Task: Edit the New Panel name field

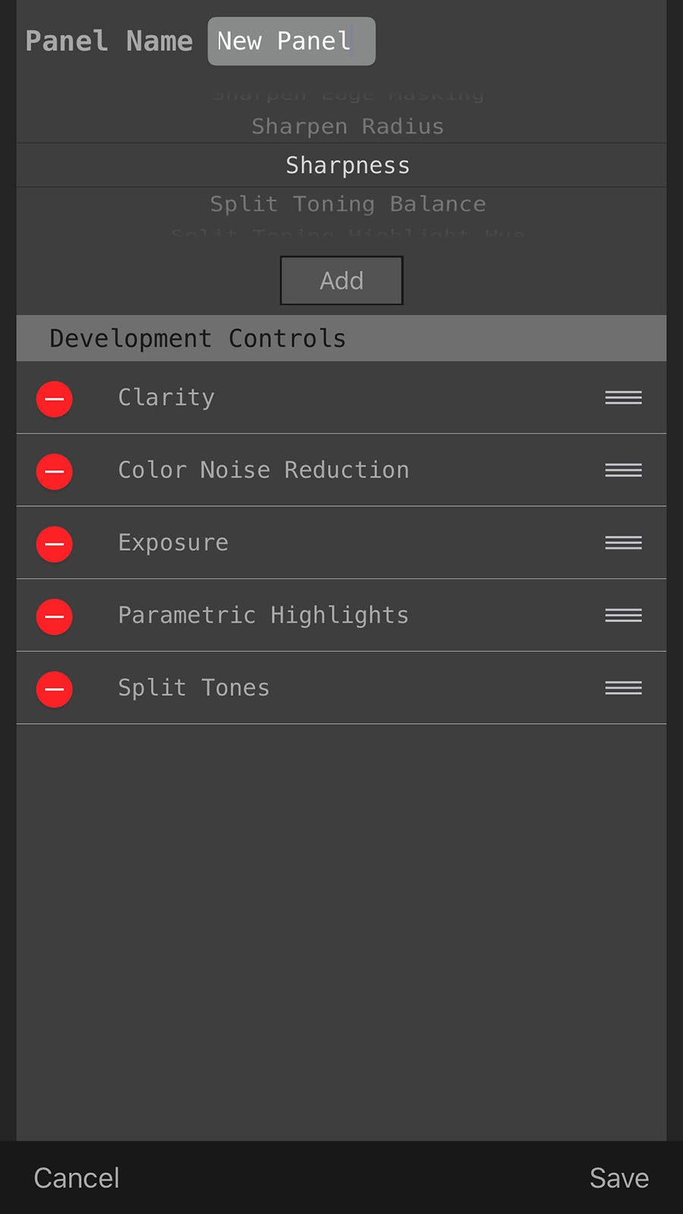Action: [x=291, y=41]
